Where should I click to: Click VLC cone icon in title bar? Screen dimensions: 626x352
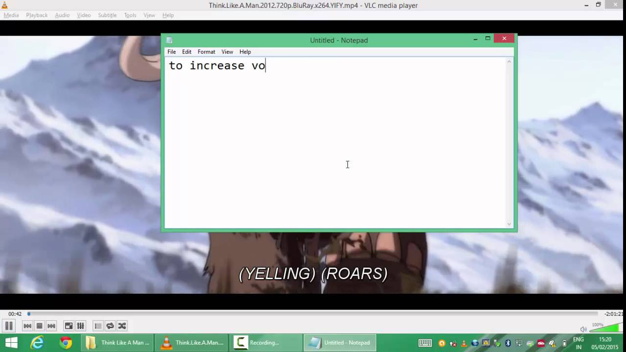[4, 5]
